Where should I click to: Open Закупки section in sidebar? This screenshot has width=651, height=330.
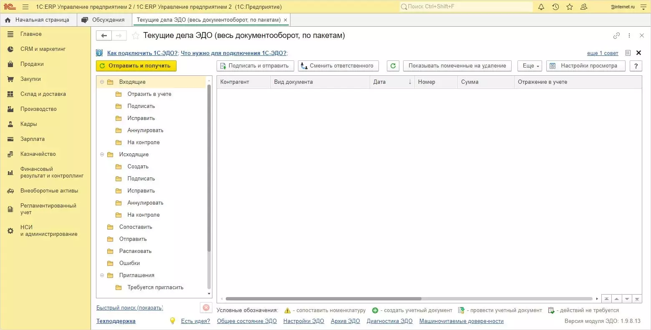tap(45, 79)
